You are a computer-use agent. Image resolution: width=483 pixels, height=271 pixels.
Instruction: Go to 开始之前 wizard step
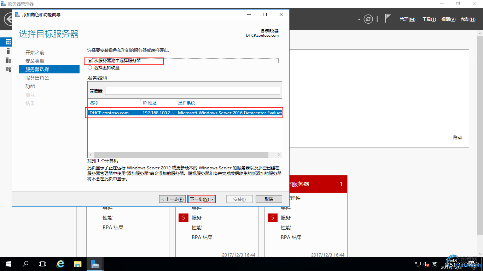coord(35,52)
